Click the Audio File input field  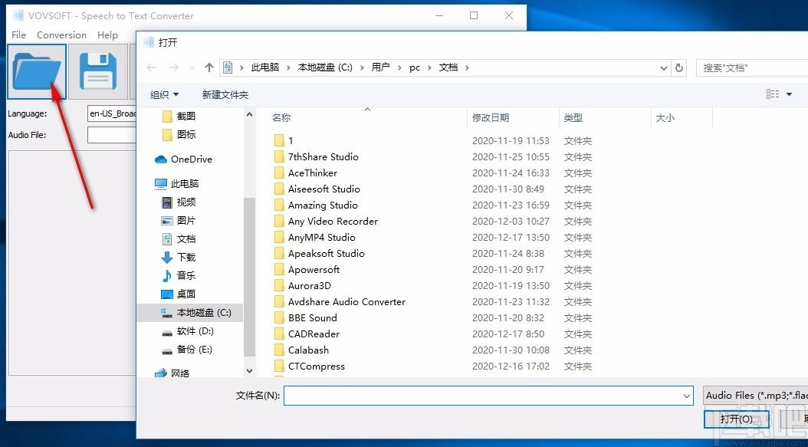click(x=112, y=135)
